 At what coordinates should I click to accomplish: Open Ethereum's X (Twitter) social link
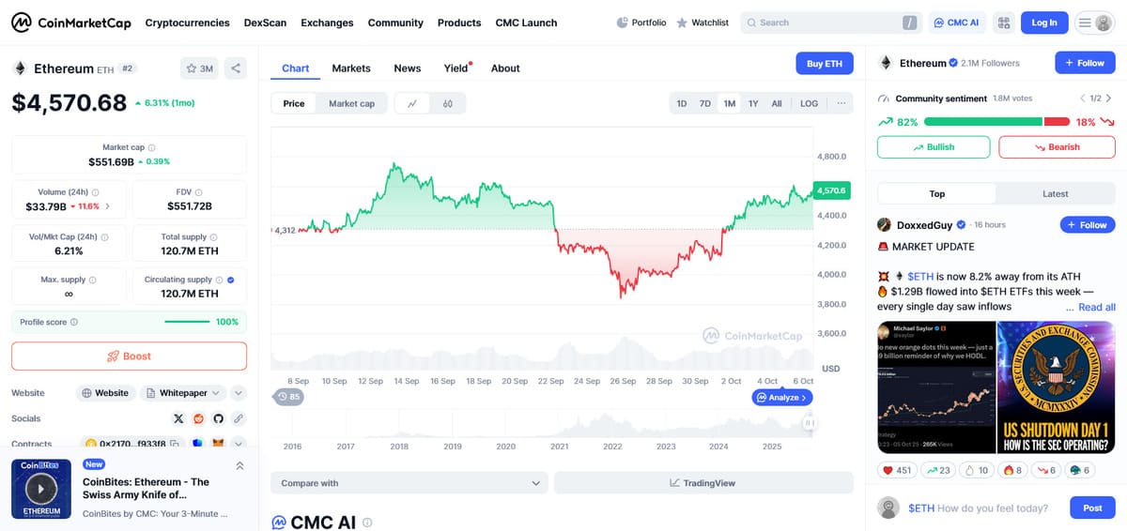pos(178,418)
